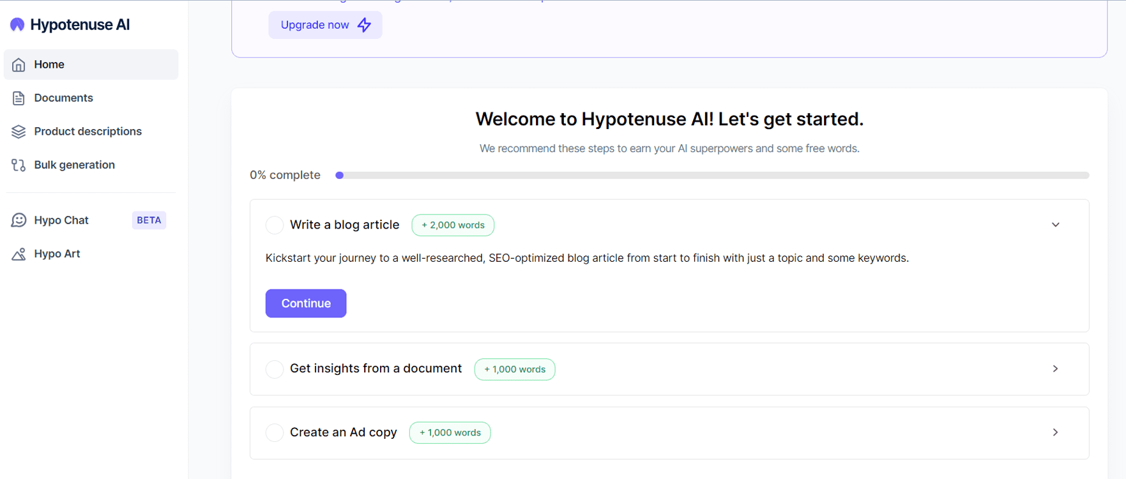The height and width of the screenshot is (479, 1126).
Task: Expand Get insights from a document chevron
Action: (1056, 369)
